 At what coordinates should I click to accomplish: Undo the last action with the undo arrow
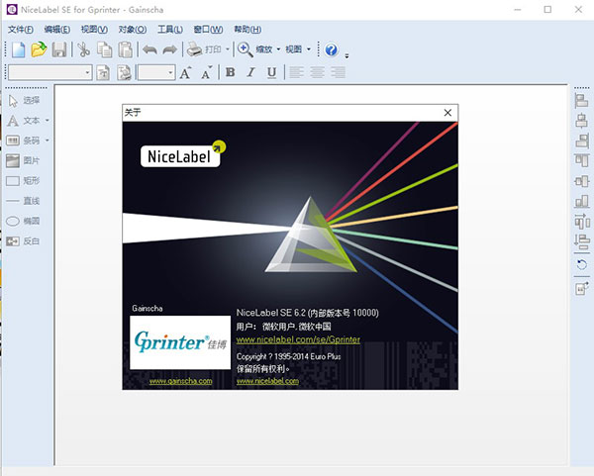tap(150, 49)
